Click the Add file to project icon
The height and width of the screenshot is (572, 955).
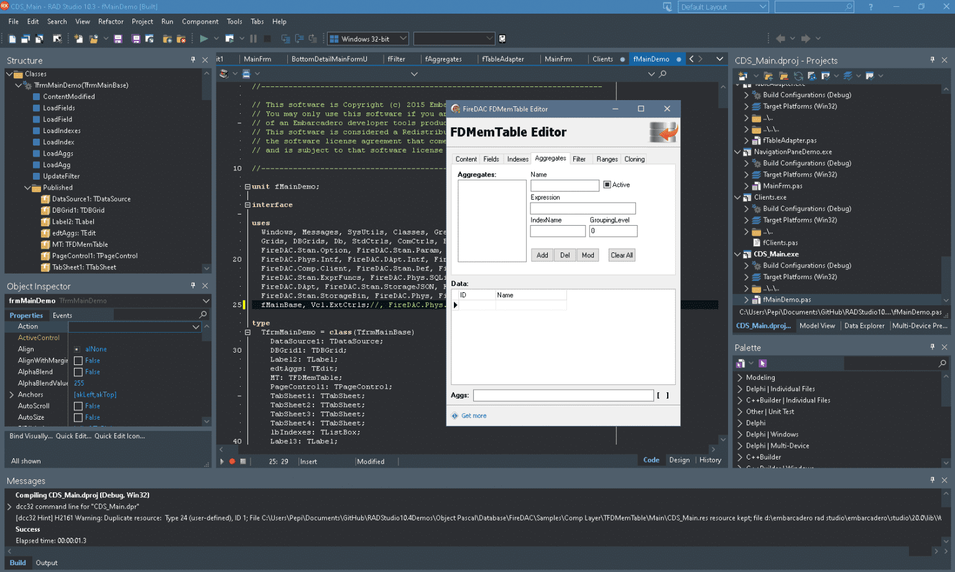coord(167,39)
